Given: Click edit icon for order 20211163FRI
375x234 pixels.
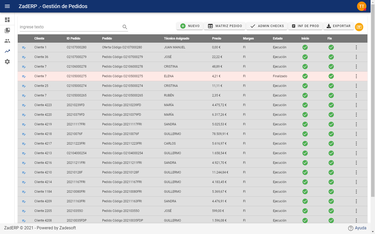Looking at the screenshot, I should [24, 201].
